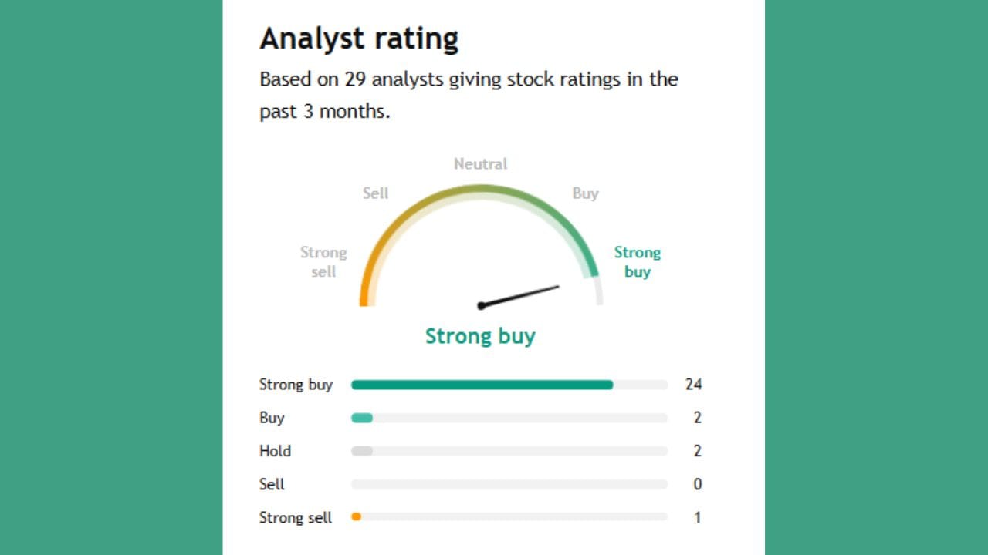Click the orange dot in Strong sell row
This screenshot has width=988, height=555.
point(356,517)
